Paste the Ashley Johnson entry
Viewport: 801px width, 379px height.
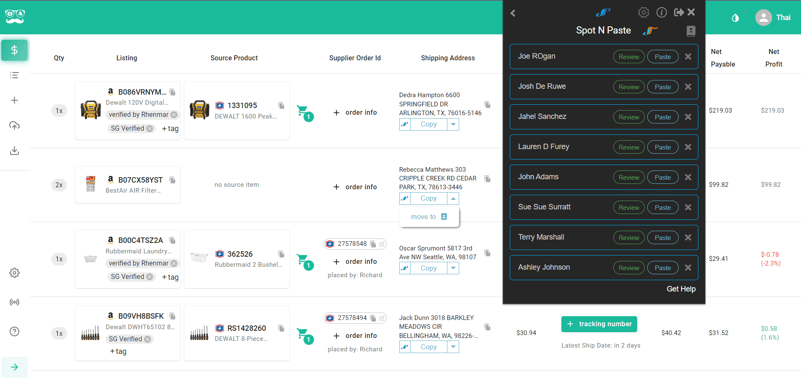[x=663, y=268]
